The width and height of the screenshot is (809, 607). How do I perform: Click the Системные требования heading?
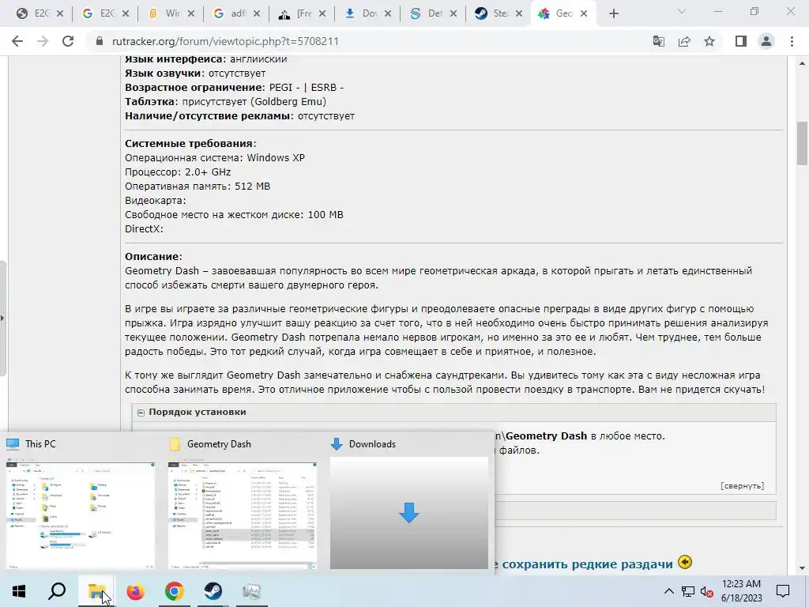pos(190,144)
